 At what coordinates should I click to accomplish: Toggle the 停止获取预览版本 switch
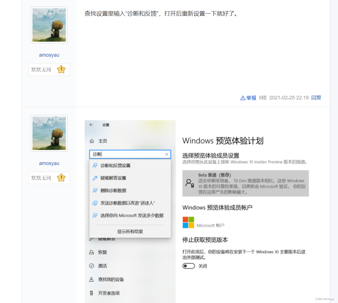(189, 266)
